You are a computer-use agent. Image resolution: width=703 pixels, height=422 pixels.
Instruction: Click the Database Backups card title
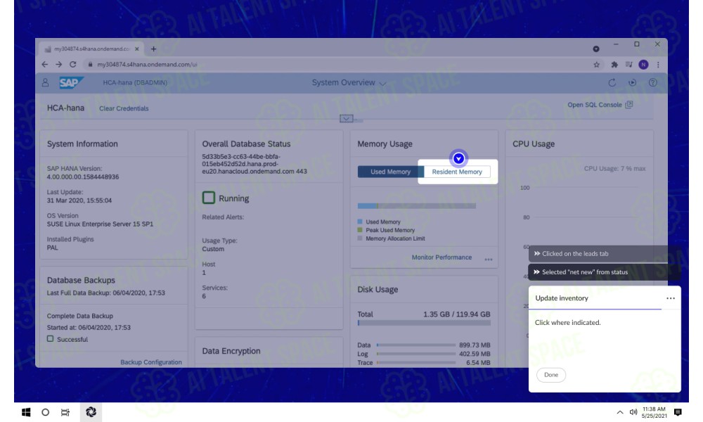(x=81, y=281)
